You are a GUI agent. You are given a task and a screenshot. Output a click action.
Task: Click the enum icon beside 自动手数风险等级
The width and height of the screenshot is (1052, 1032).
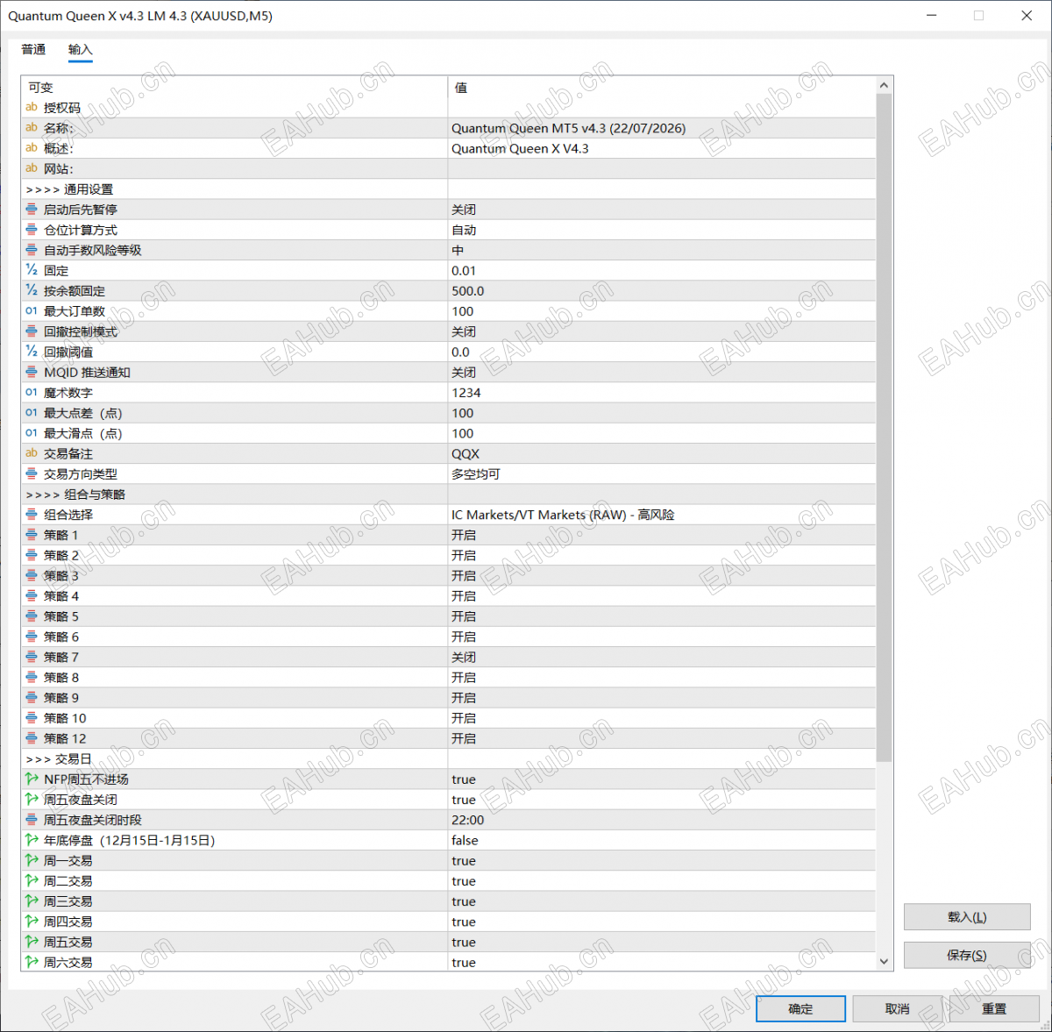tap(32, 249)
